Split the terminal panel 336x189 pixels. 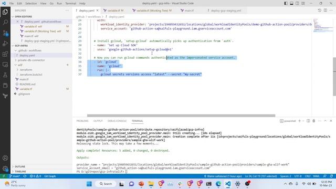(308, 121)
